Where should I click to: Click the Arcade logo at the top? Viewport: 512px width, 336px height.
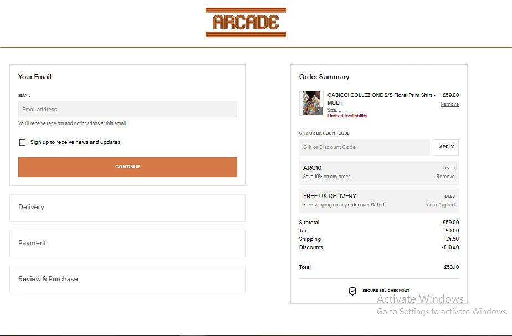(245, 23)
